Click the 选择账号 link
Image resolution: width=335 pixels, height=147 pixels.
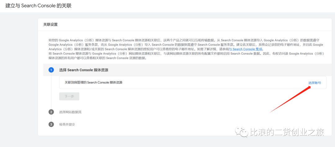coord(315,83)
